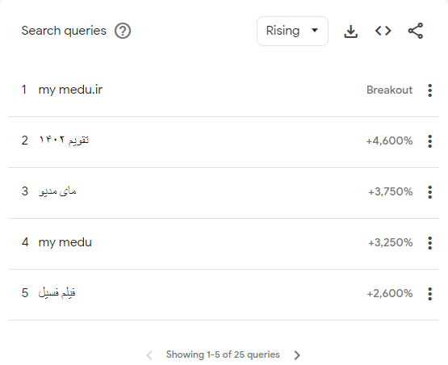Viewport: 448px width, 365px height.
Task: Open the my medu query
Action: click(65, 242)
